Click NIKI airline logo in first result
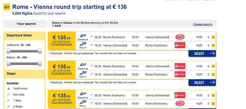The width and height of the screenshot is (246, 109). click(180, 37)
